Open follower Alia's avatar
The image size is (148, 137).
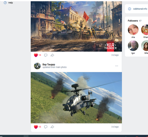click(133, 30)
